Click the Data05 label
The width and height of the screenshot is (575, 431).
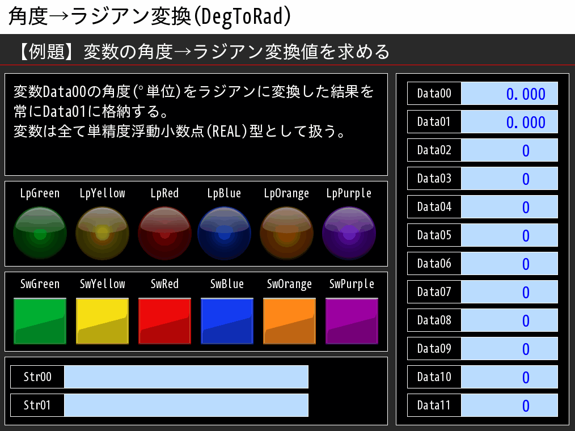434,235
